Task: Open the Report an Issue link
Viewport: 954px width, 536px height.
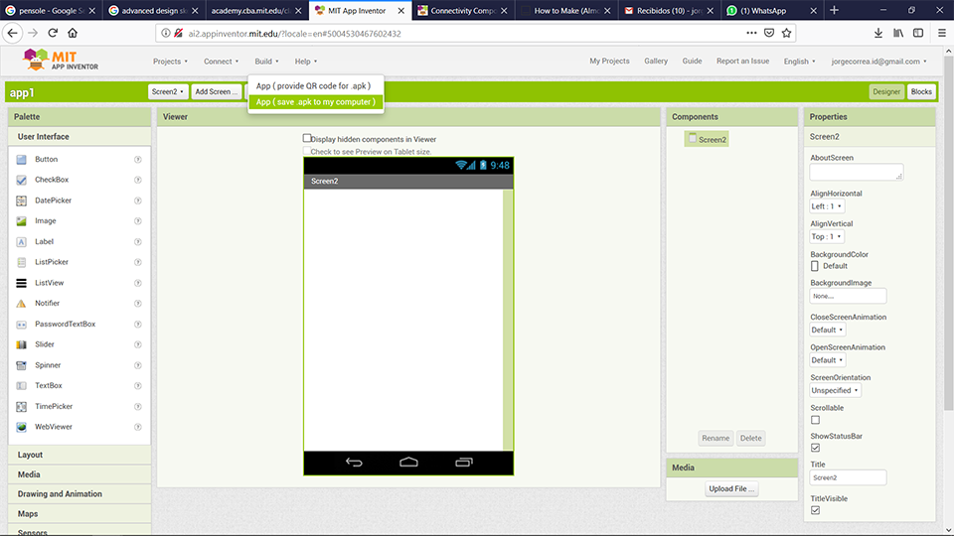Action: click(x=743, y=61)
